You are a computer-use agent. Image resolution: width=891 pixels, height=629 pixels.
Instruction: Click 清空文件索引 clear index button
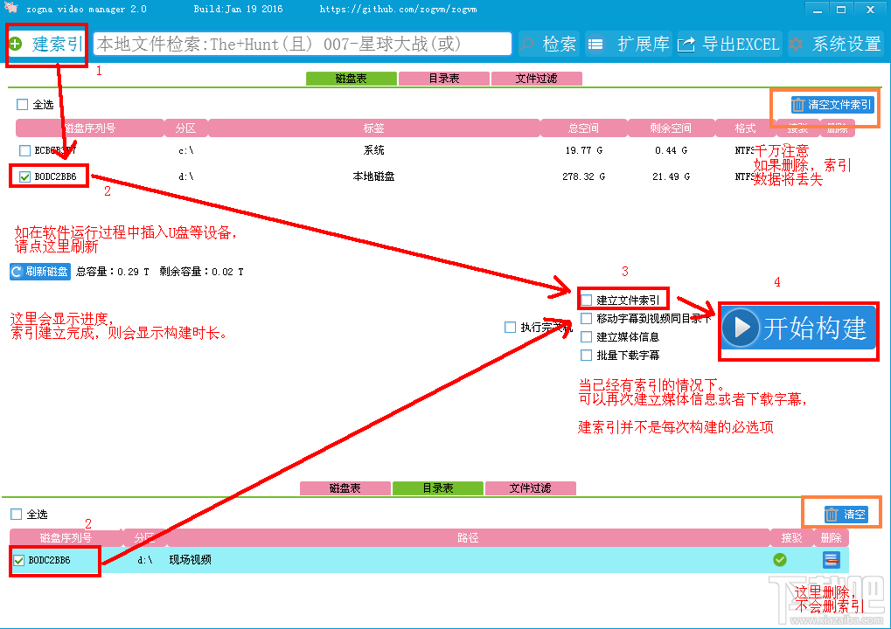click(832, 105)
